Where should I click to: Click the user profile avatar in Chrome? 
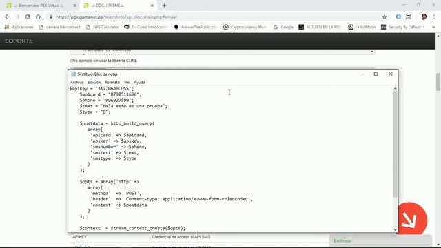pyautogui.click(x=424, y=17)
